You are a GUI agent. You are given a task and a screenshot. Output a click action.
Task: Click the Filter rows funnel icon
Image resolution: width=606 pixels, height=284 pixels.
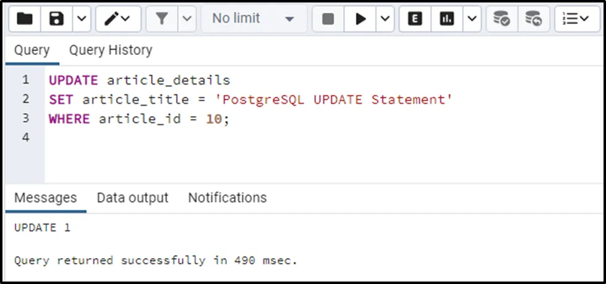click(162, 19)
